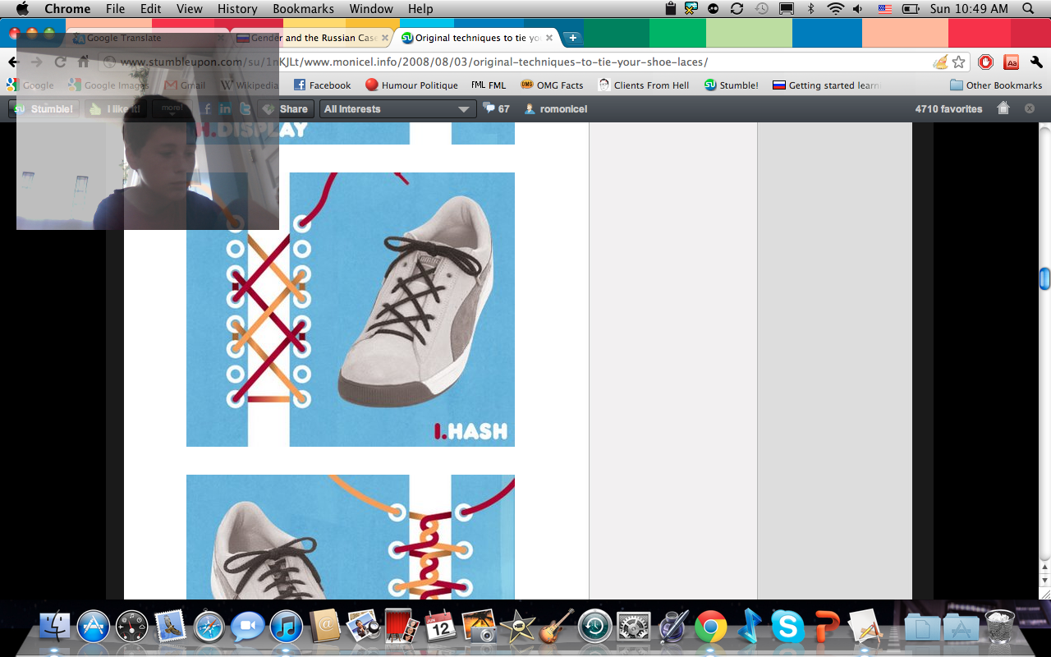Open the Getting started learning bookmark

coord(827,85)
